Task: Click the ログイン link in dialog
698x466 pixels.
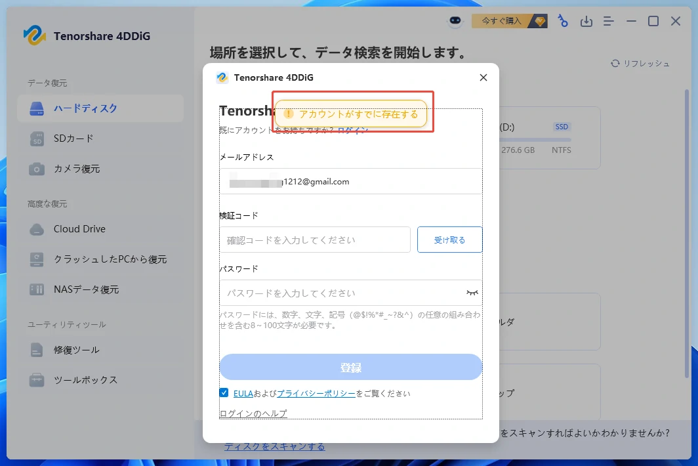Action: point(352,130)
